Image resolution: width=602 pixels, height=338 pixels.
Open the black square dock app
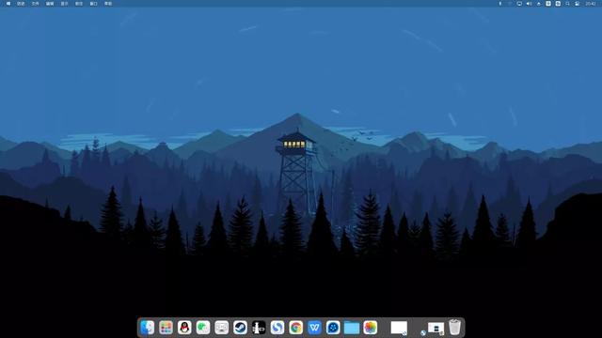pyautogui.click(x=259, y=328)
